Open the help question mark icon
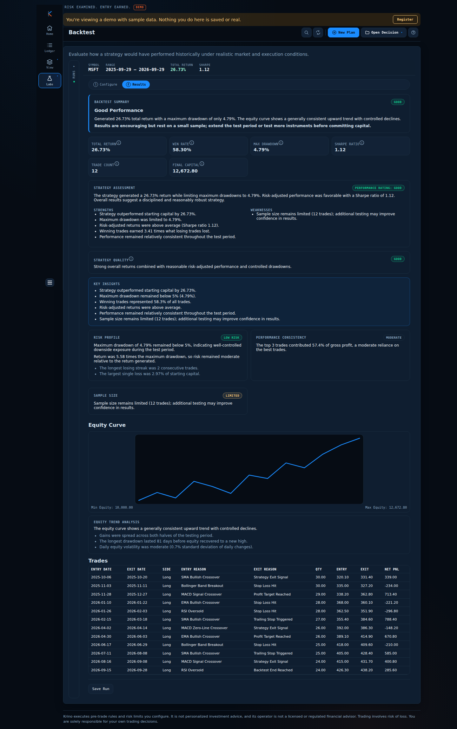 (413, 32)
